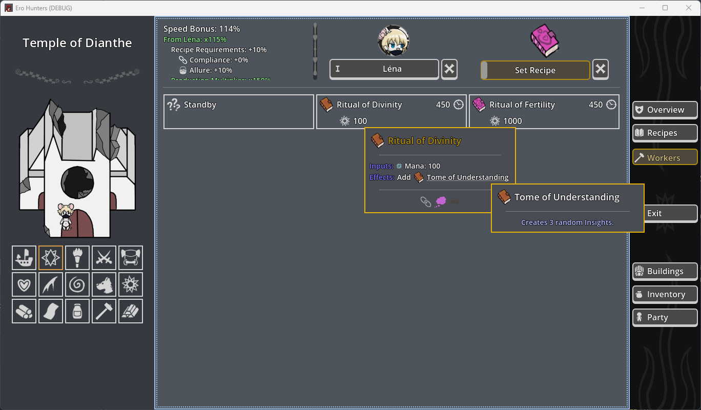Viewport: 701px width, 410px height.
Task: Select the crossed swords icon
Action: pos(104,258)
